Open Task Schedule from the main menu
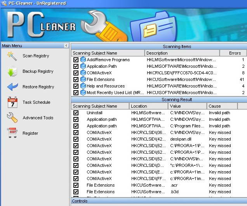247x206 pixels. pos(37,102)
